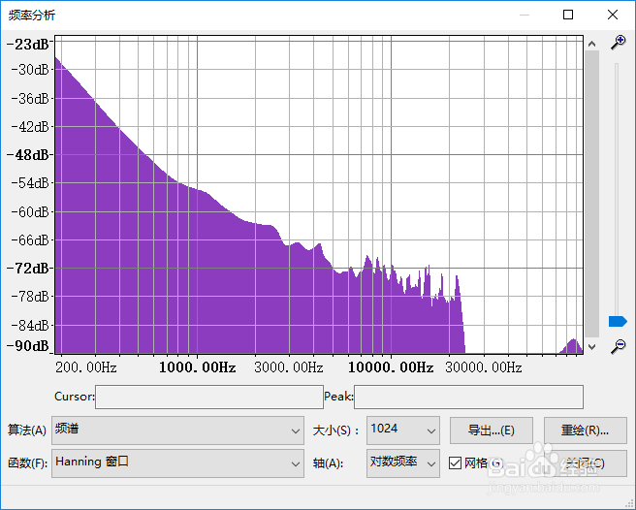636x510 pixels.
Task: Click the 重绘(R)... replot button
Action: click(585, 430)
